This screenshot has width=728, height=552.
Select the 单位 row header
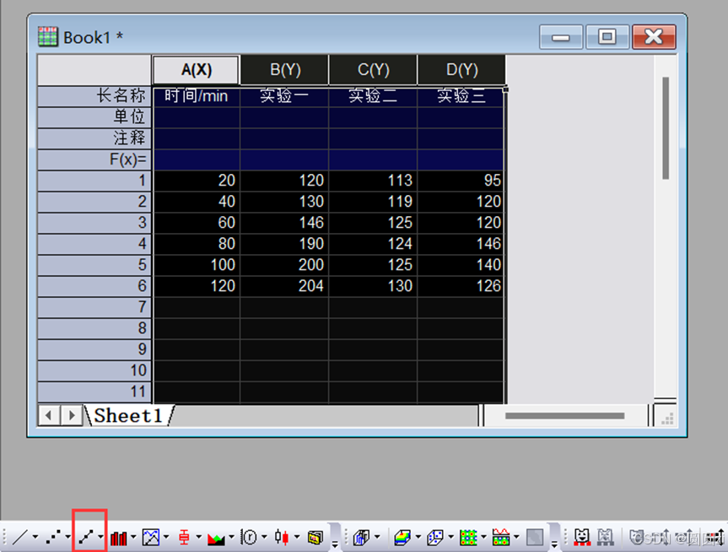coord(94,117)
